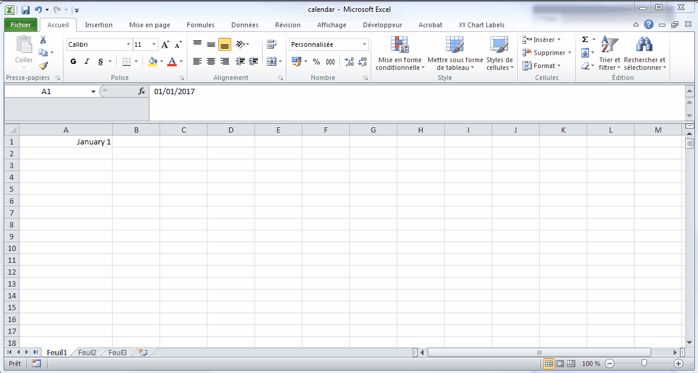
Task: Switch to the Feuil2 sheet tab
Action: [87, 352]
